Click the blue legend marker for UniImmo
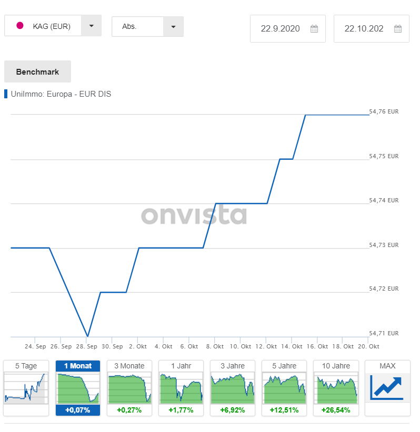This screenshot has width=420, height=432. click(x=6, y=94)
